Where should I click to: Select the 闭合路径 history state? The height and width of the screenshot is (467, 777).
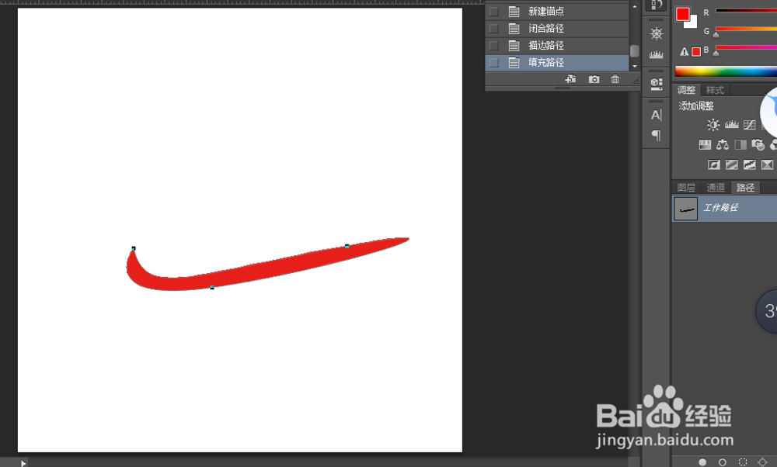click(557, 28)
